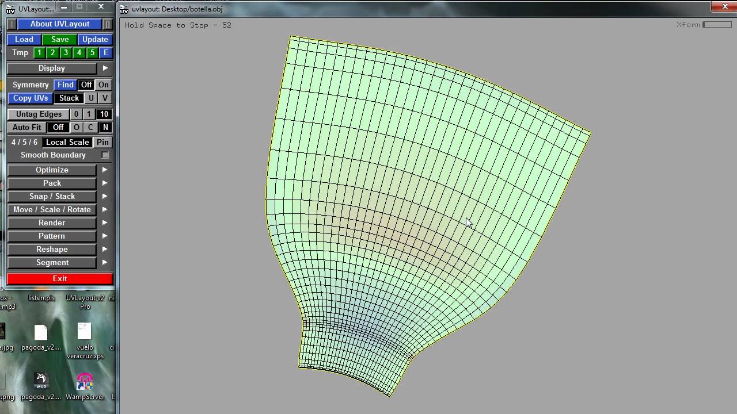Expand the Pack panel arrow
737x414 pixels.
click(105, 183)
